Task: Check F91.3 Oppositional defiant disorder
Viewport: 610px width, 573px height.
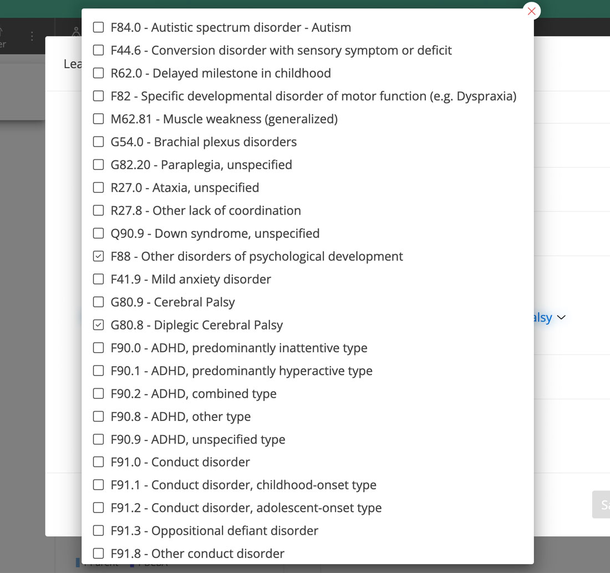Action: [98, 531]
